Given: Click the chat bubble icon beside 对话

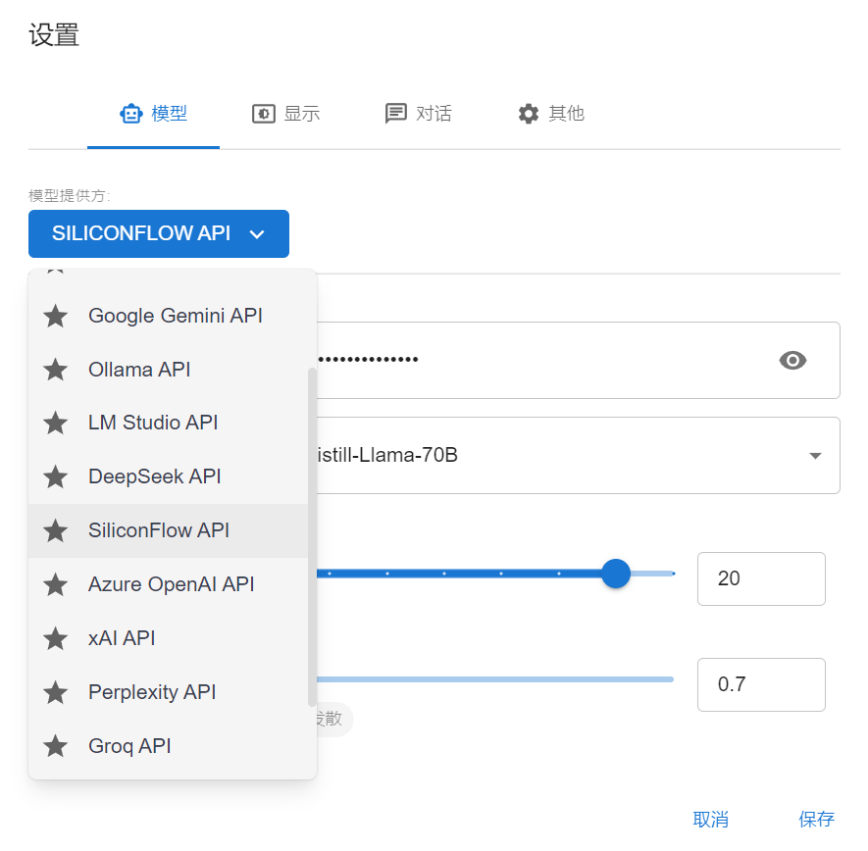Looking at the screenshot, I should click(x=396, y=114).
